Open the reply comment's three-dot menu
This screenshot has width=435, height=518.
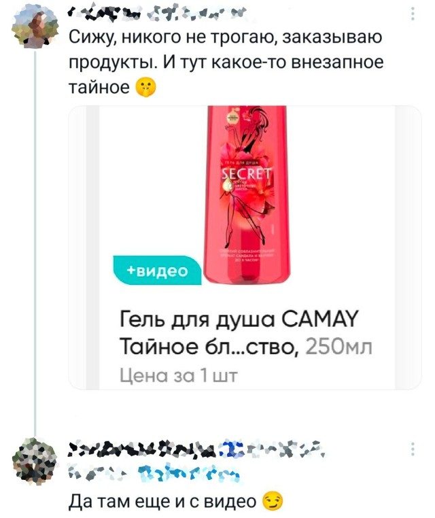(x=413, y=449)
